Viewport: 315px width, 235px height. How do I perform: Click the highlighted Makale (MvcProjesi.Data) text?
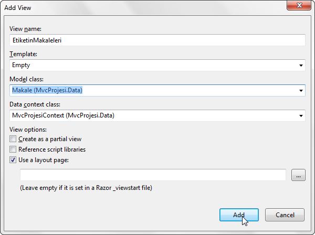coord(48,91)
